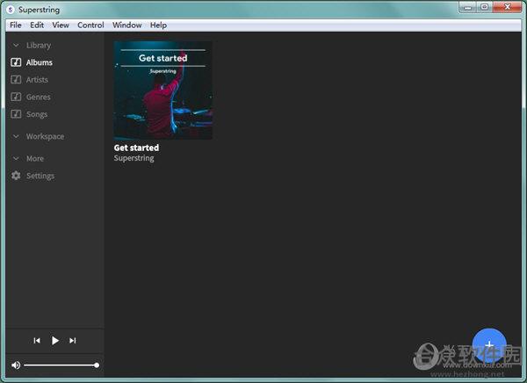Collapse the Workspace section chevron
Screen dimensions: 527x383
tap(16, 136)
